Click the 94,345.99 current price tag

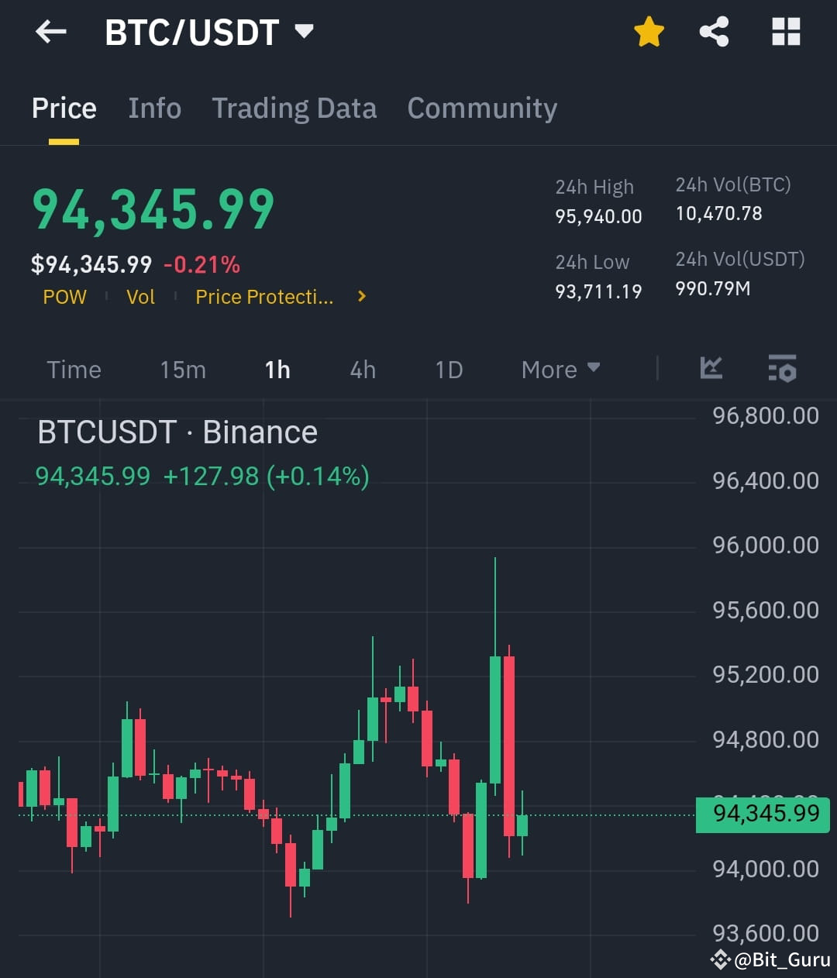pos(762,814)
